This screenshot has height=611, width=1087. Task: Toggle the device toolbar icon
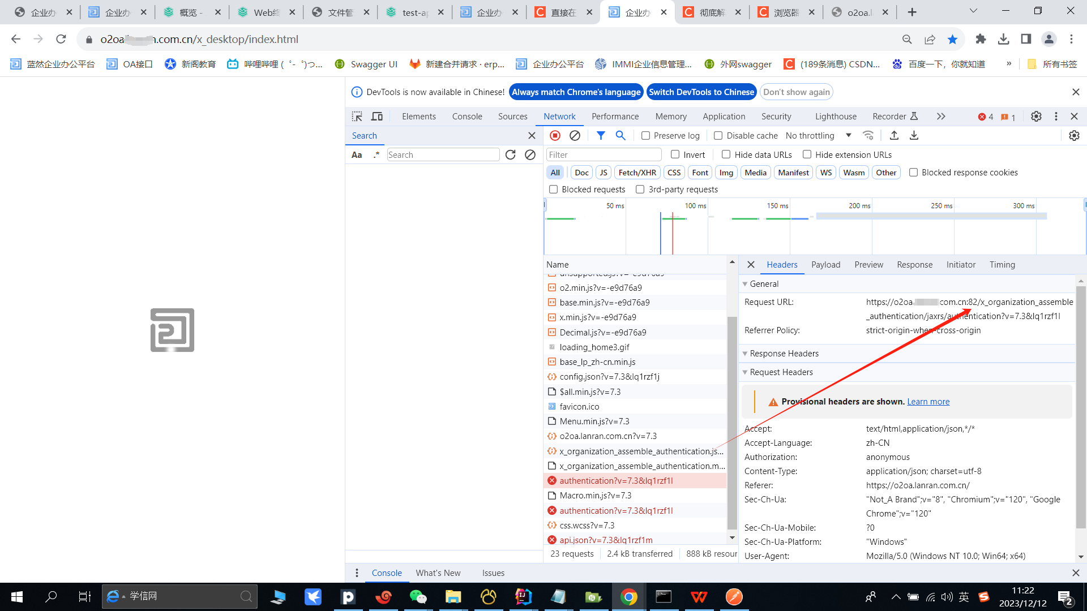377,116
